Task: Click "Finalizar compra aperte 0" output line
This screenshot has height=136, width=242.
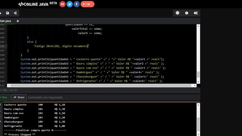Action: 35,130
